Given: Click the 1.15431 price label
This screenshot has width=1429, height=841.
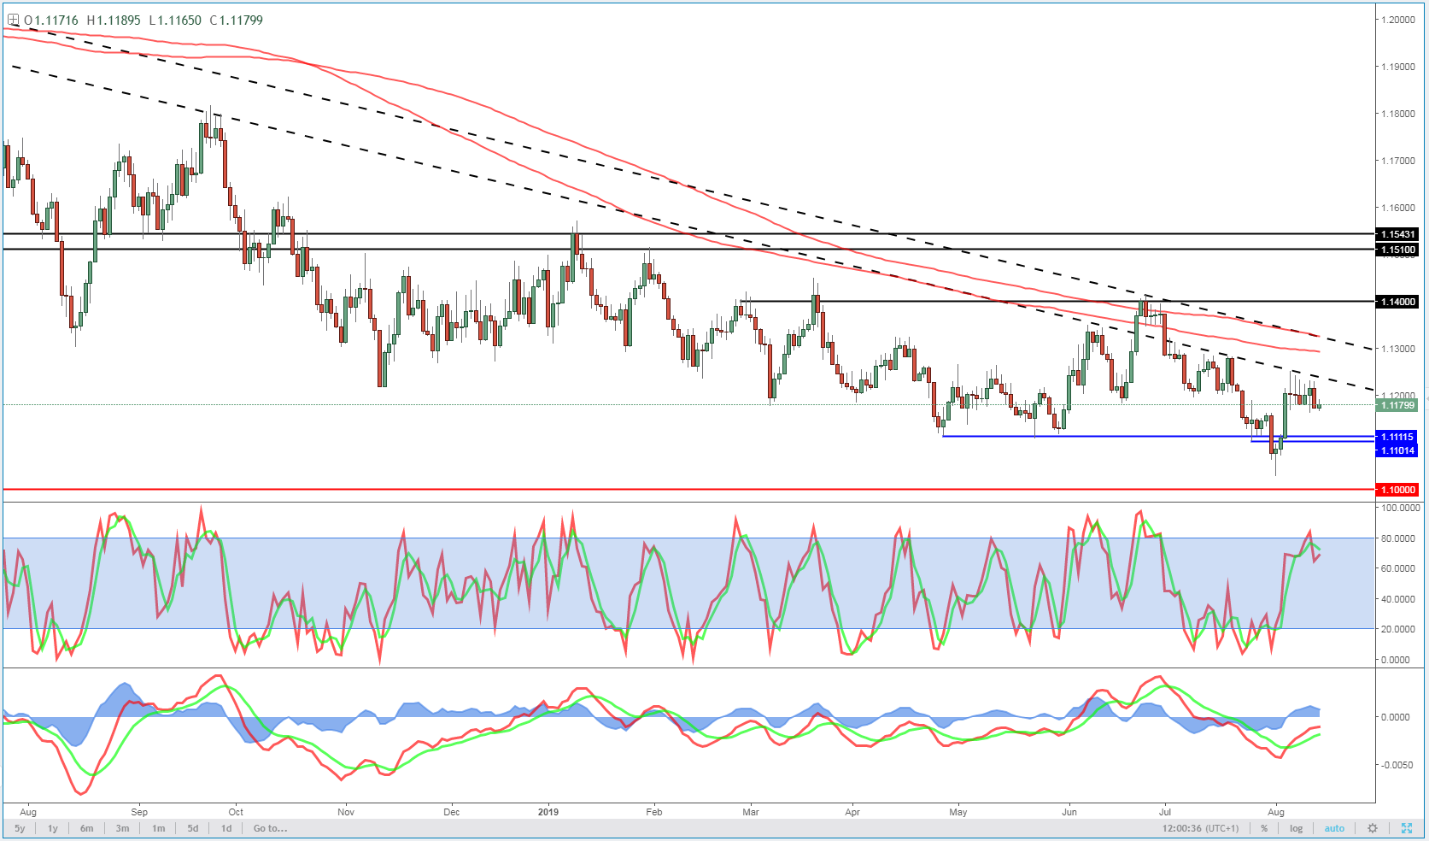Looking at the screenshot, I should (x=1397, y=234).
